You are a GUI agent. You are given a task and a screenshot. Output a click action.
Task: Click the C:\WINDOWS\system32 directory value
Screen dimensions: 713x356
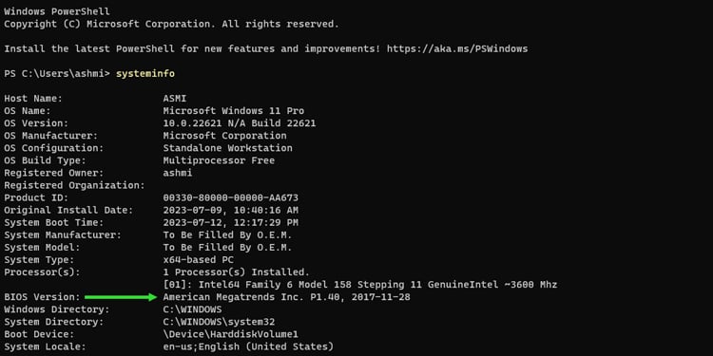[x=219, y=322]
